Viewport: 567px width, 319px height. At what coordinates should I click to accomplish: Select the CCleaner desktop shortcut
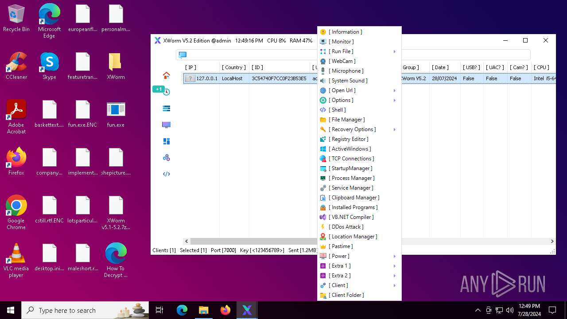pyautogui.click(x=16, y=66)
